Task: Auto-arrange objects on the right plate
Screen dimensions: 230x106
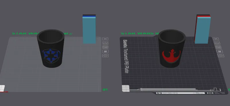Action: [x=218, y=47]
